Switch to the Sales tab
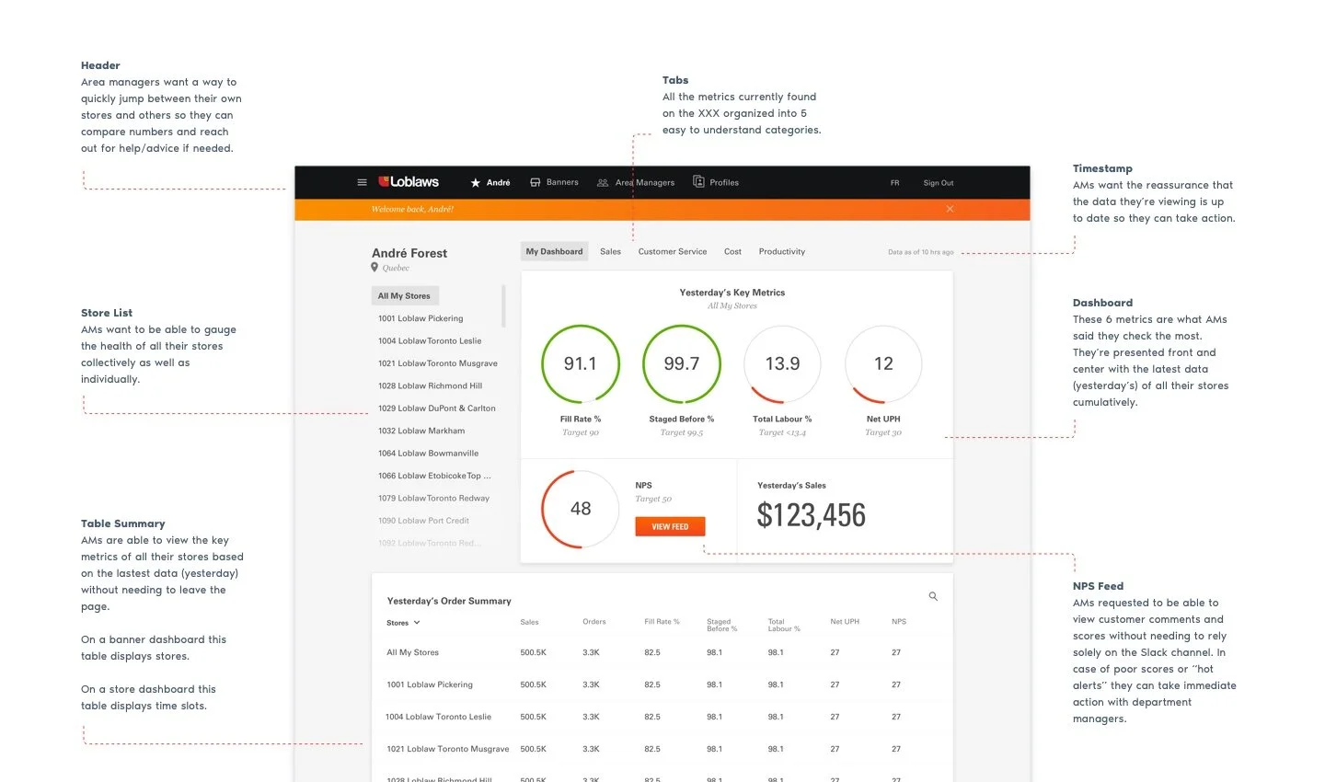1325x782 pixels. click(x=610, y=251)
